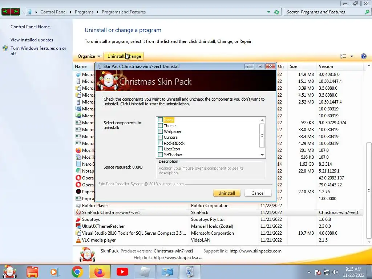Click the Visual Studio 2010 Tools row icon

pyautogui.click(x=78, y=233)
